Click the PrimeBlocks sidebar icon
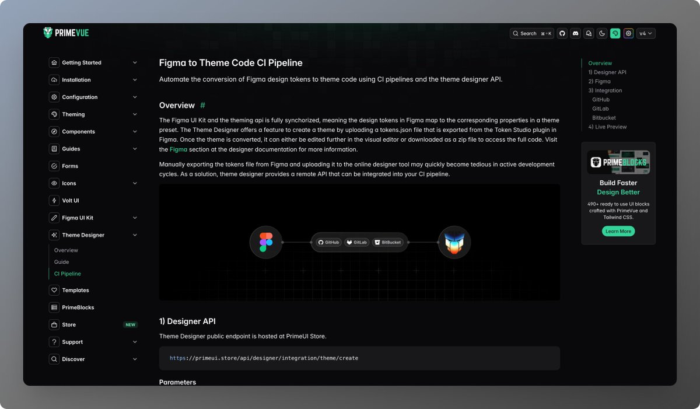Viewport: 700px width, 409px height. (x=54, y=307)
